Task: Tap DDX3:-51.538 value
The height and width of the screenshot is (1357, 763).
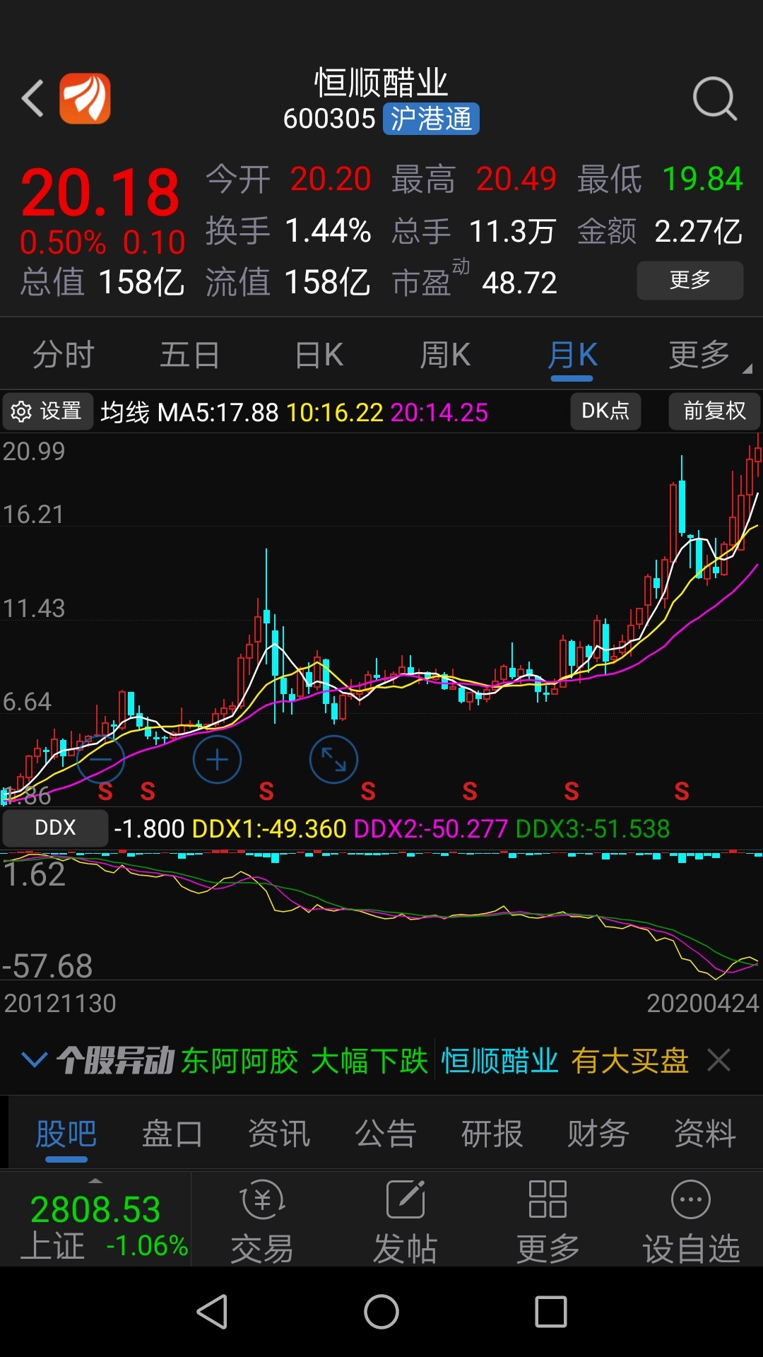Action: click(x=593, y=828)
